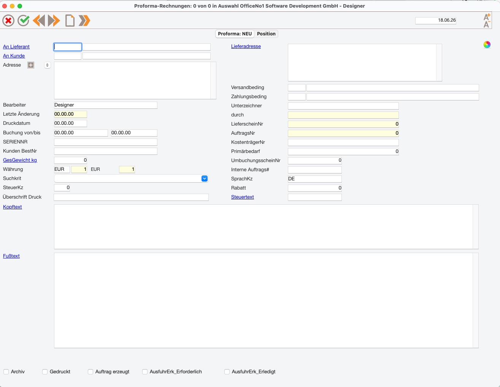Check AusfuhrErk_Erledigt option
Image resolution: width=500 pixels, height=387 pixels.
click(227, 372)
